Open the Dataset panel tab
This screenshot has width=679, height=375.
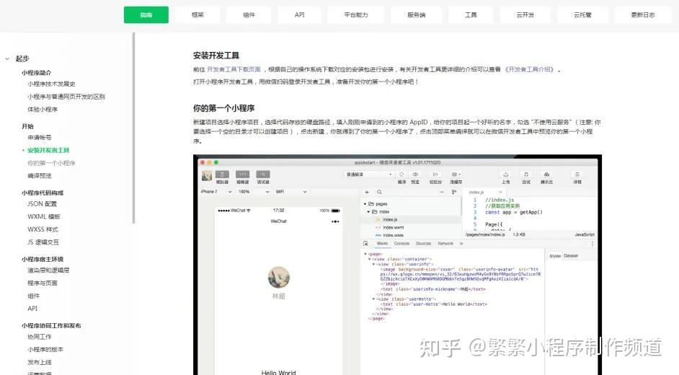(x=571, y=256)
